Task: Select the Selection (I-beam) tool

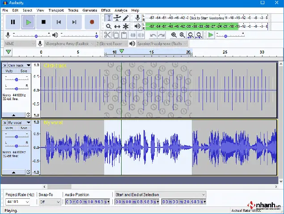Action: [109, 18]
